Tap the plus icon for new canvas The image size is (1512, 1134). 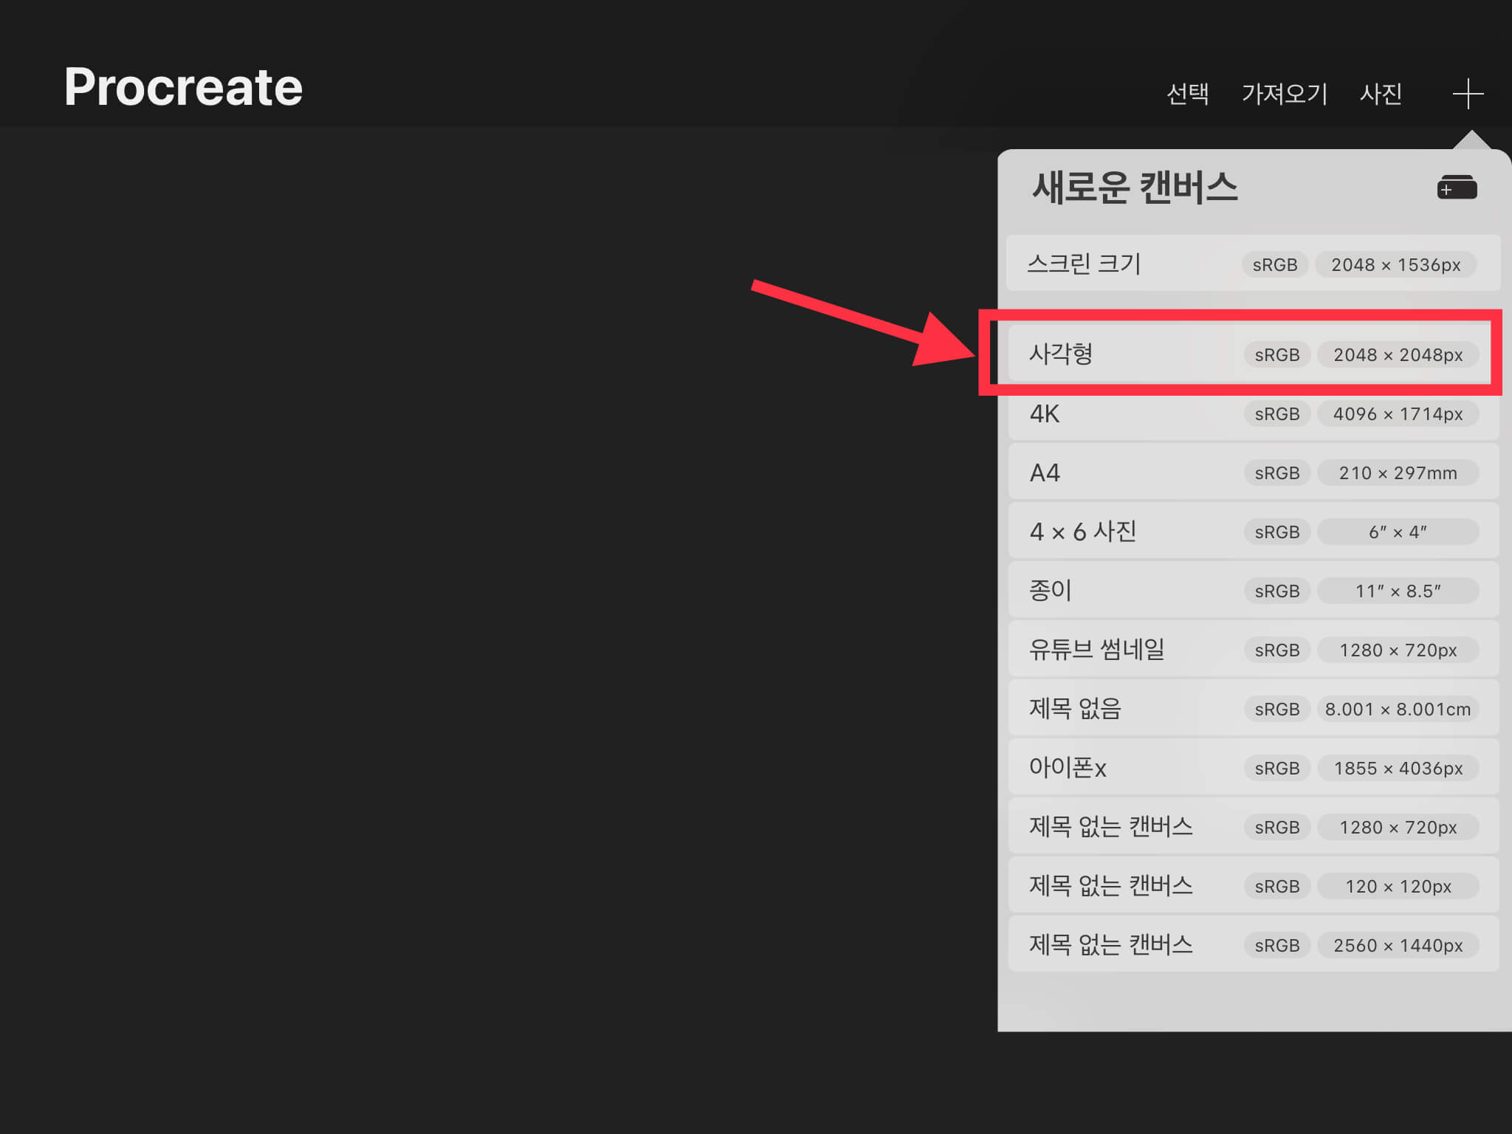coord(1467,94)
